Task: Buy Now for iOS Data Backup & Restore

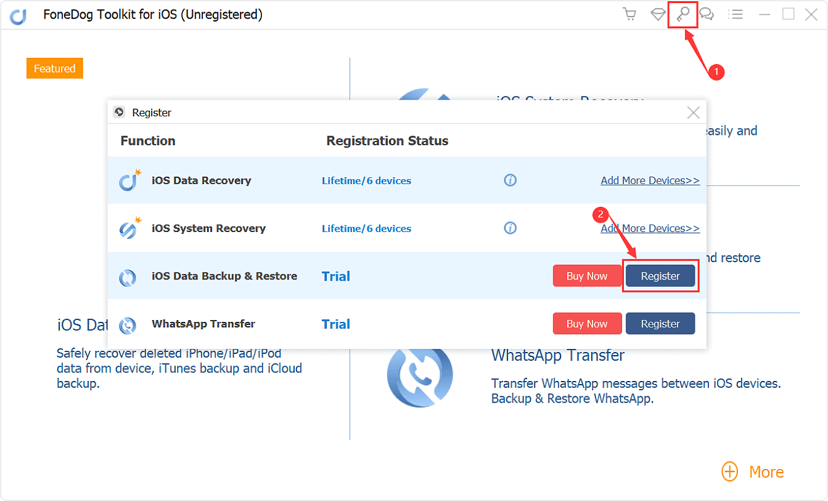Action: coord(587,276)
